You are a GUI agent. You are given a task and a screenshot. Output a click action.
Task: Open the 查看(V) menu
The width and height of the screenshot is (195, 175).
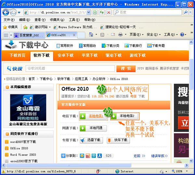[40, 20]
